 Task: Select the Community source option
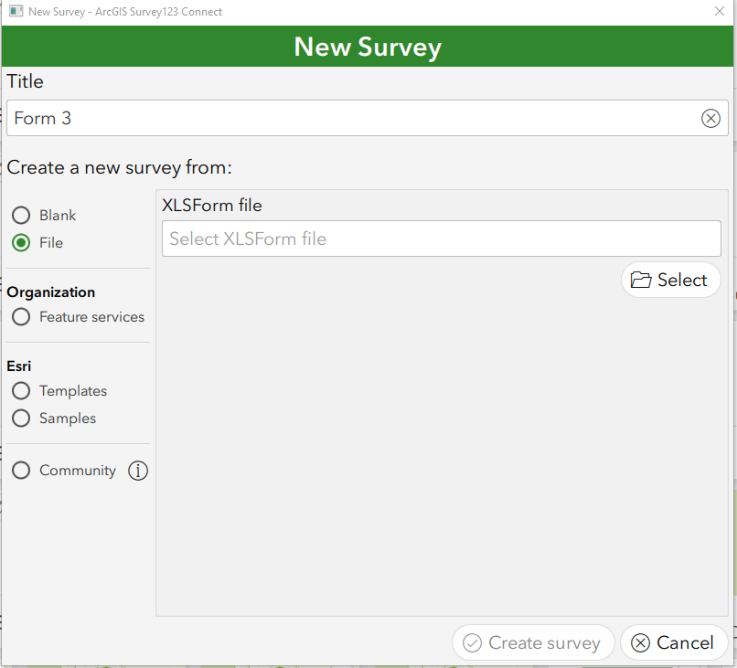point(21,471)
